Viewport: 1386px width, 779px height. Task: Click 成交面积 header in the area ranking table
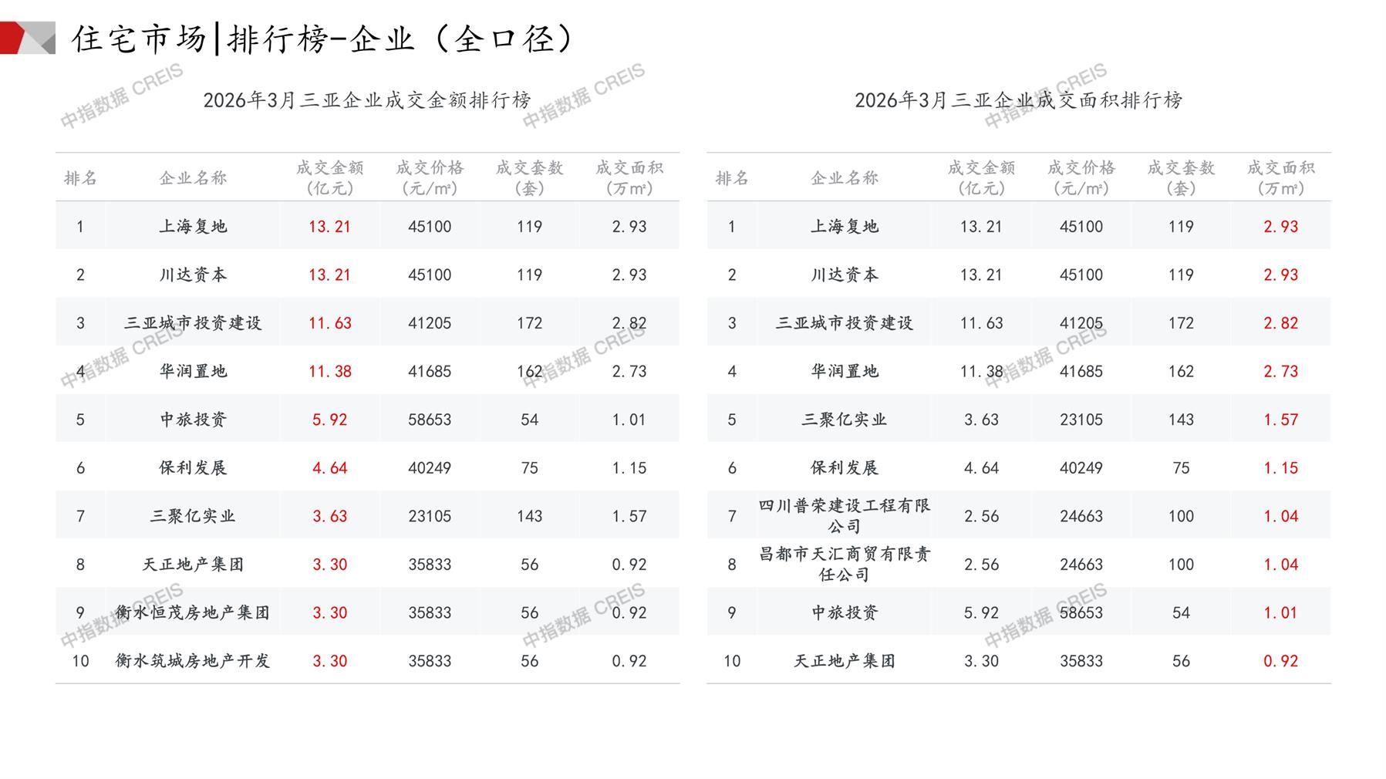point(1280,177)
